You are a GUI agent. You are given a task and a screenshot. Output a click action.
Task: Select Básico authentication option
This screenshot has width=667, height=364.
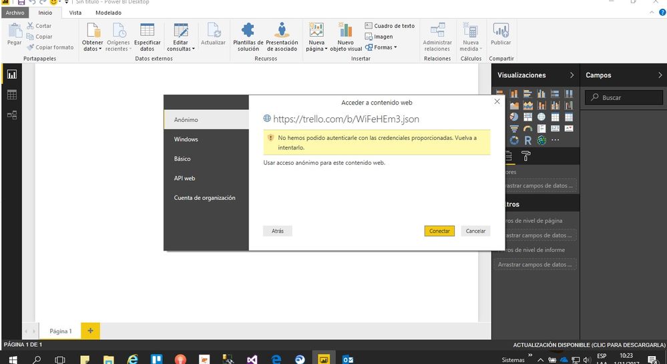pos(206,159)
